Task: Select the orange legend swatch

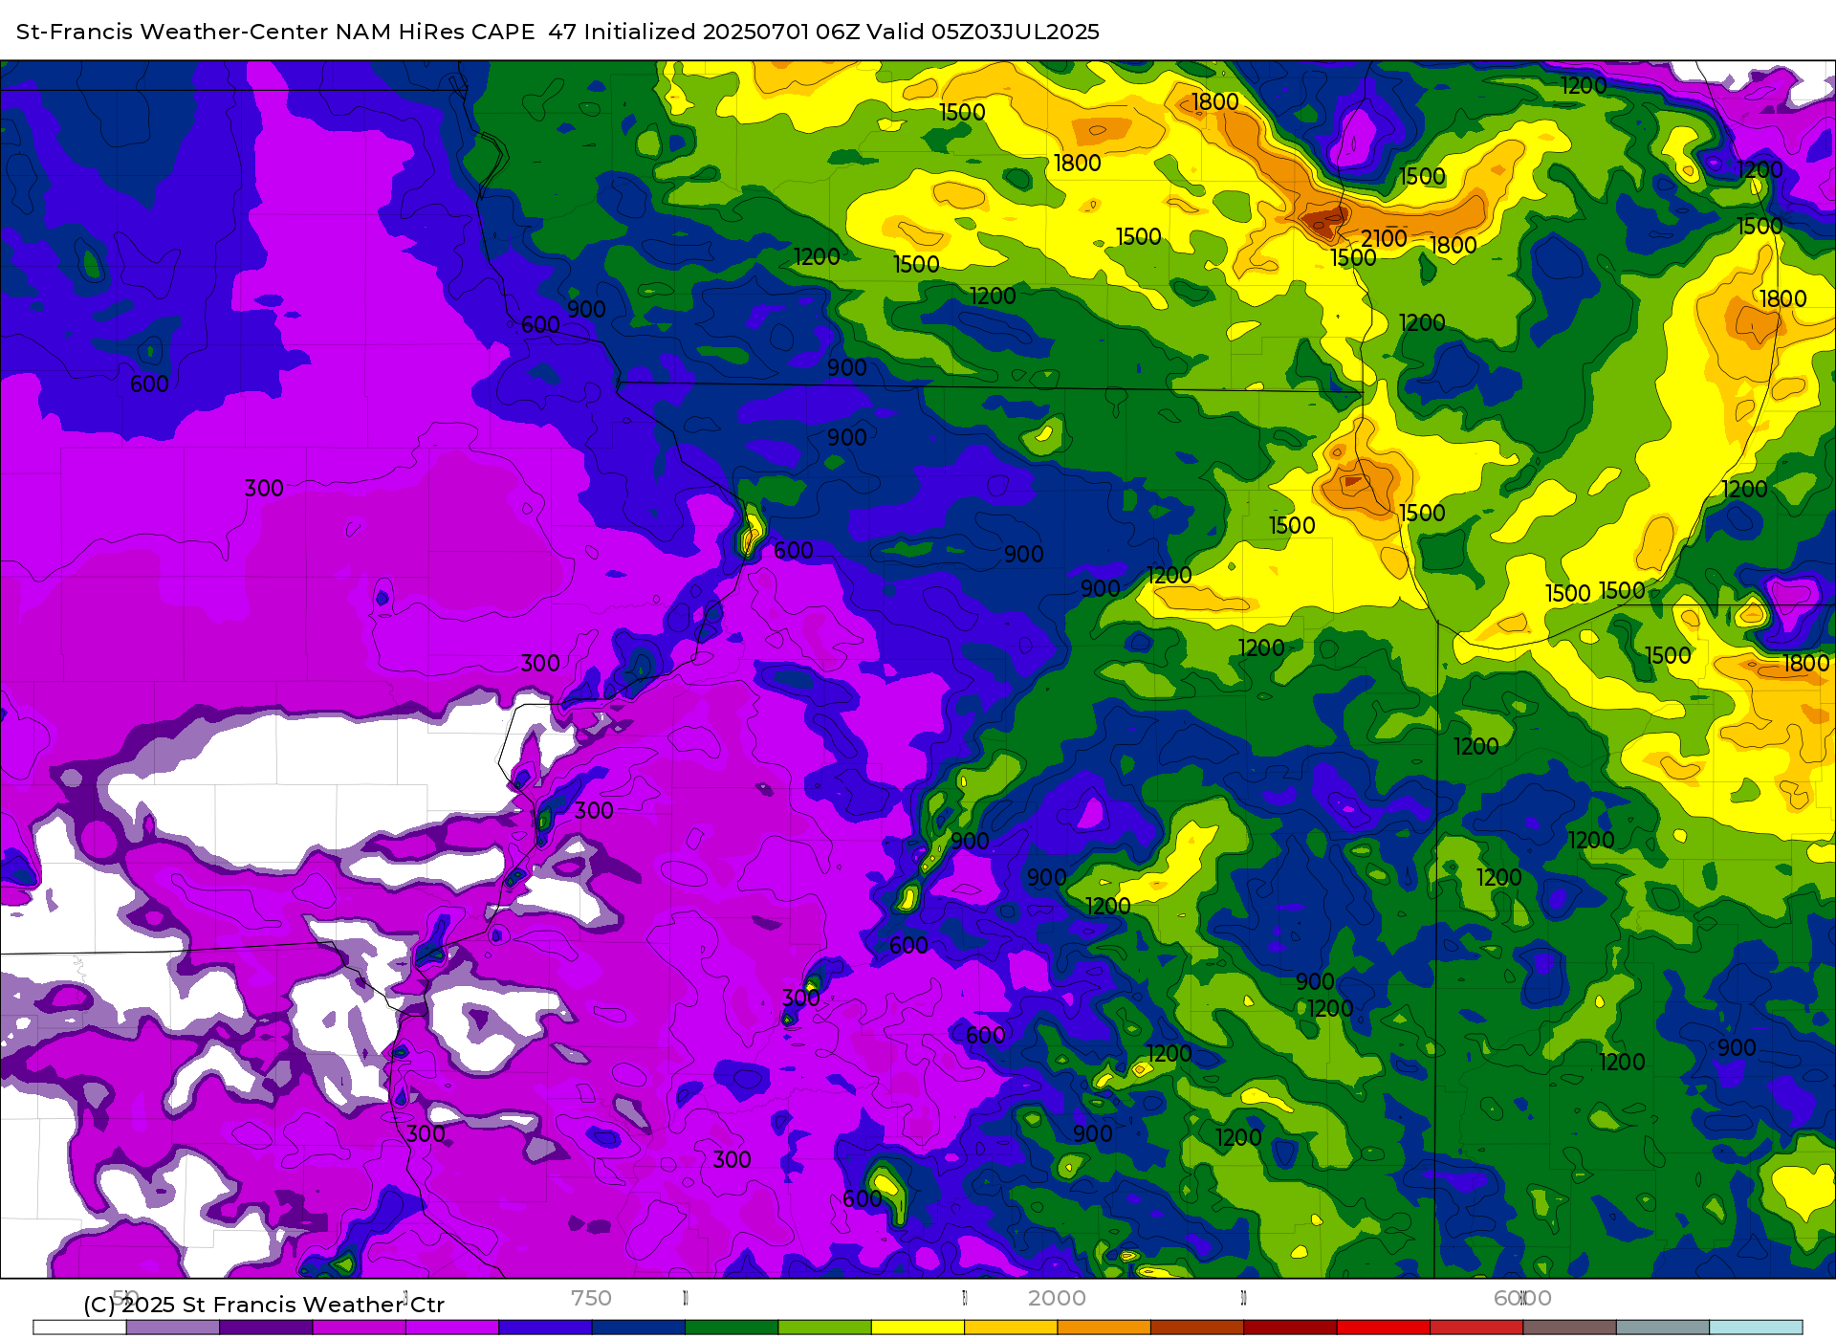Action: [x=1104, y=1328]
